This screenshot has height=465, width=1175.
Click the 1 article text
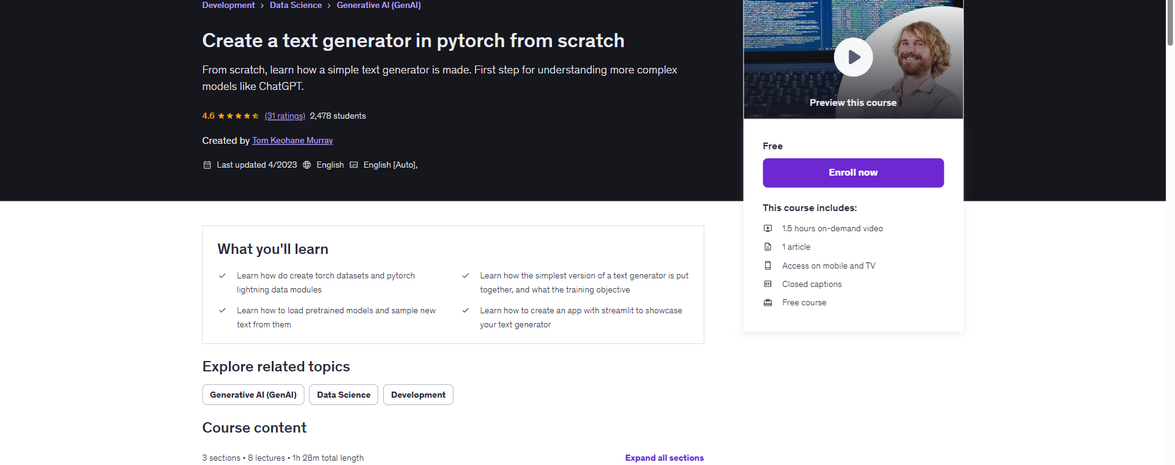[x=796, y=247]
